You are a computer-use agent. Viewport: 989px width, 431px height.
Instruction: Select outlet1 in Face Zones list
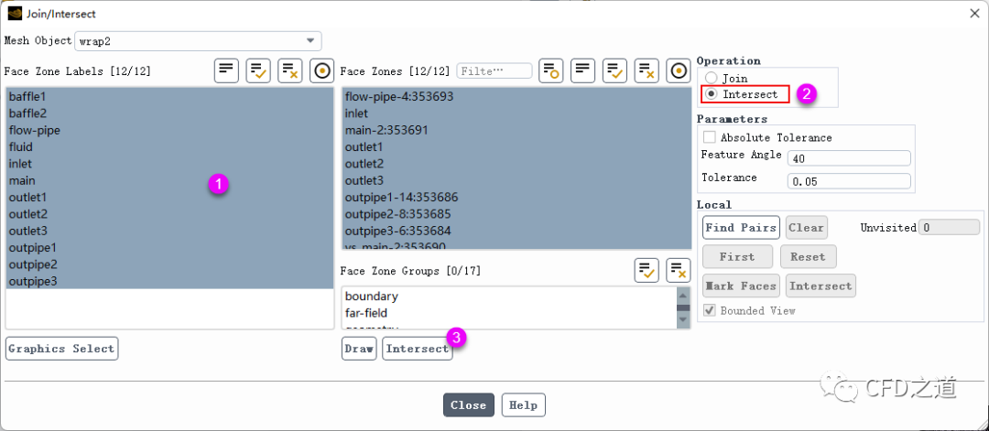tap(516, 146)
